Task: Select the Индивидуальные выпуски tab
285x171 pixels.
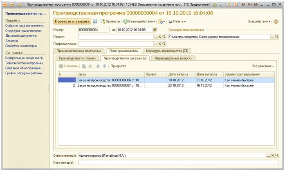Action: (174, 58)
